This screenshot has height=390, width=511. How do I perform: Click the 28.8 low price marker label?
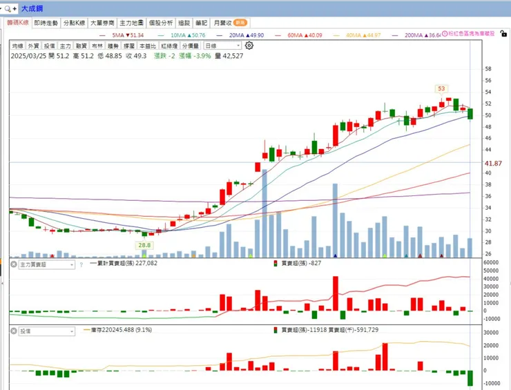pyautogui.click(x=144, y=245)
